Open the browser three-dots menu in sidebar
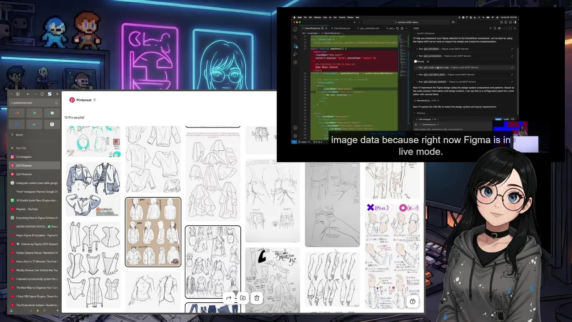Image resolution: width=572 pixels, height=322 pixels. [x=11, y=94]
